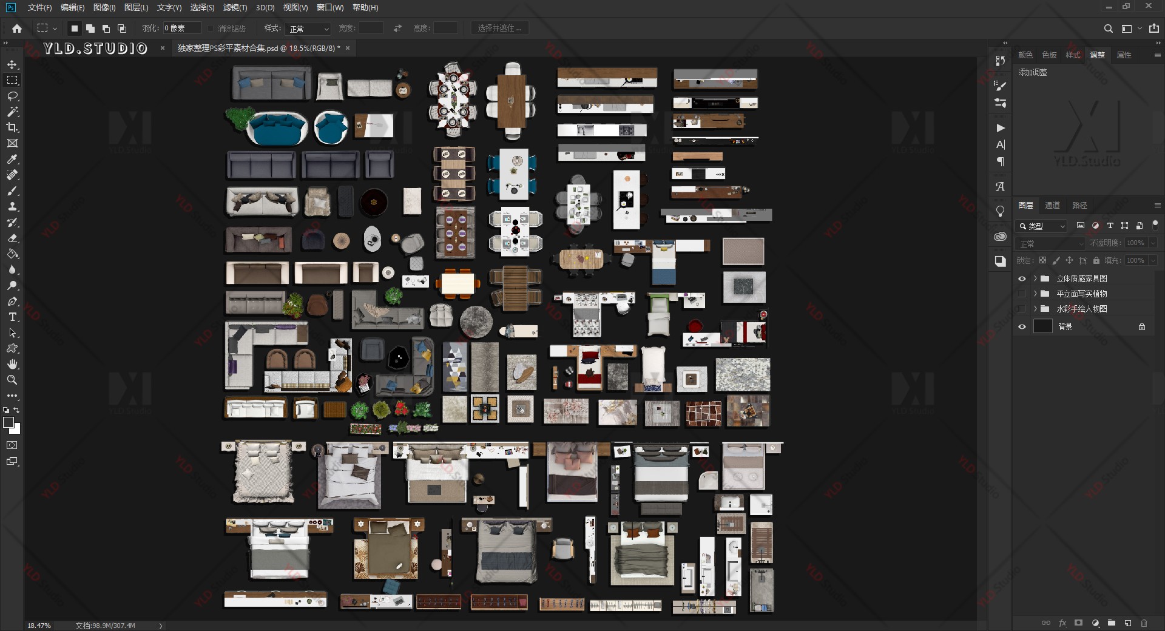This screenshot has width=1165, height=631.
Task: Open the 滤镜(T) menu
Action: tap(235, 7)
